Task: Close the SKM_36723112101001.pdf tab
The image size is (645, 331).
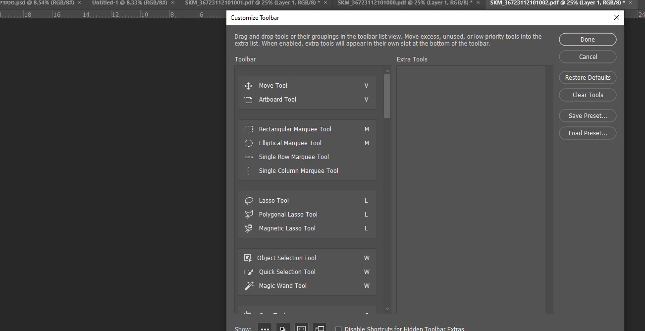Action: click(325, 3)
